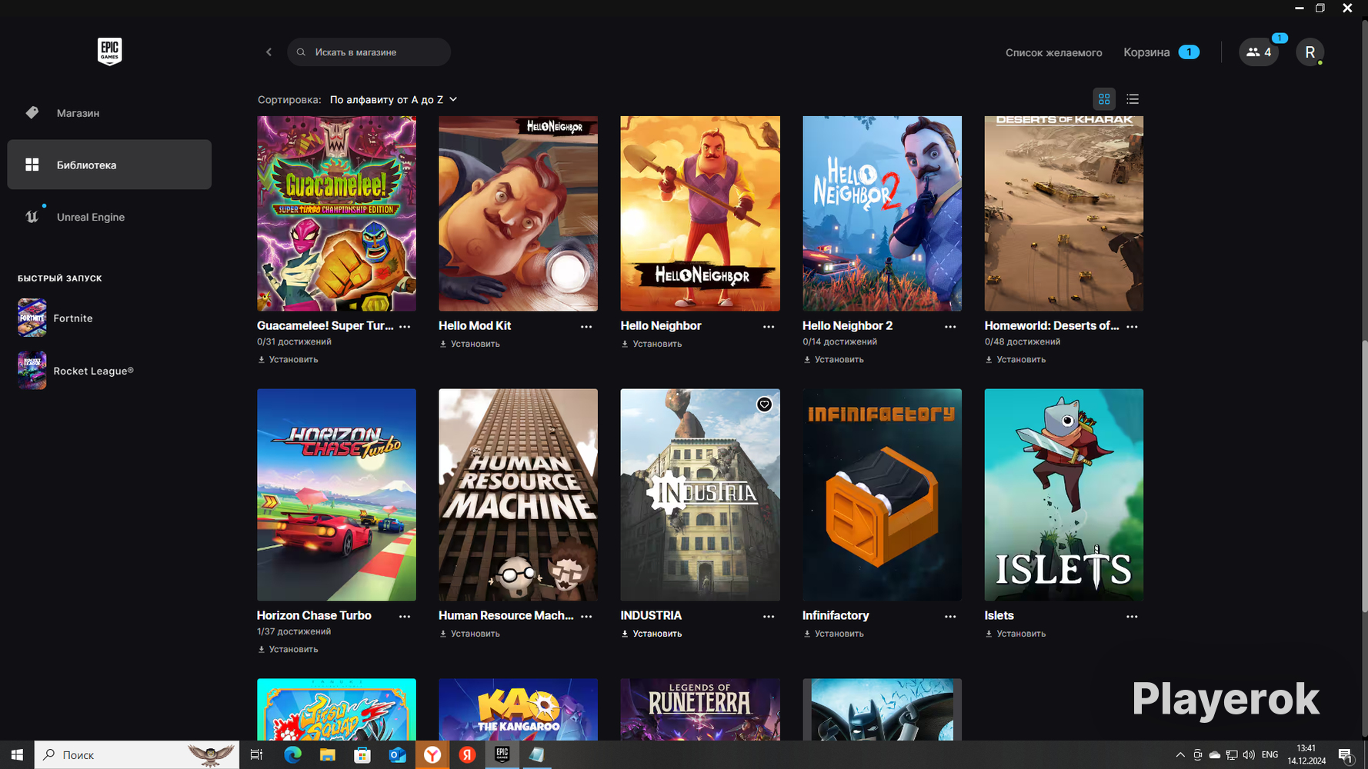Viewport: 1368px width, 769px height.
Task: Install INDUSTRIA game
Action: [x=652, y=634]
